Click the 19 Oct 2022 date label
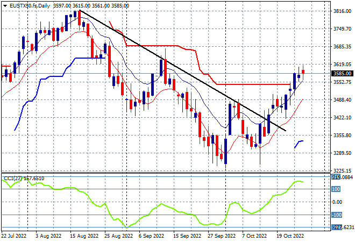This screenshot has width=355, height=242. click(290, 236)
